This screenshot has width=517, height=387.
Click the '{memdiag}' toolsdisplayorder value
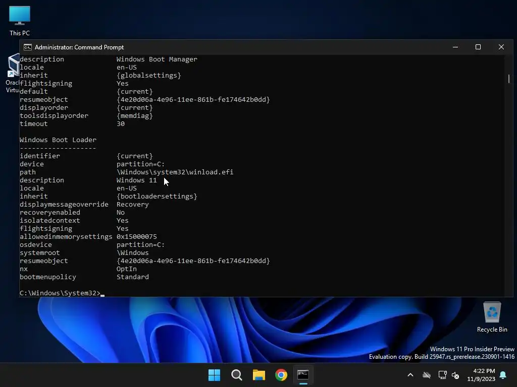click(134, 115)
